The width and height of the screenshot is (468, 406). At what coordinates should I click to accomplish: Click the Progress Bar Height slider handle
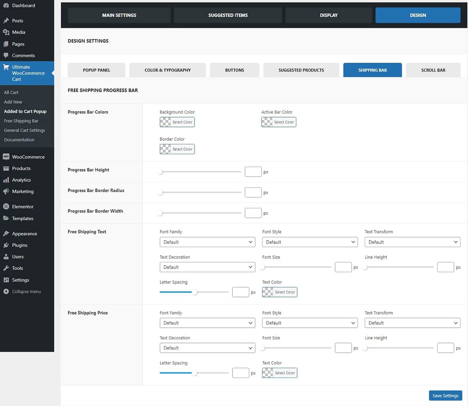(x=160, y=172)
